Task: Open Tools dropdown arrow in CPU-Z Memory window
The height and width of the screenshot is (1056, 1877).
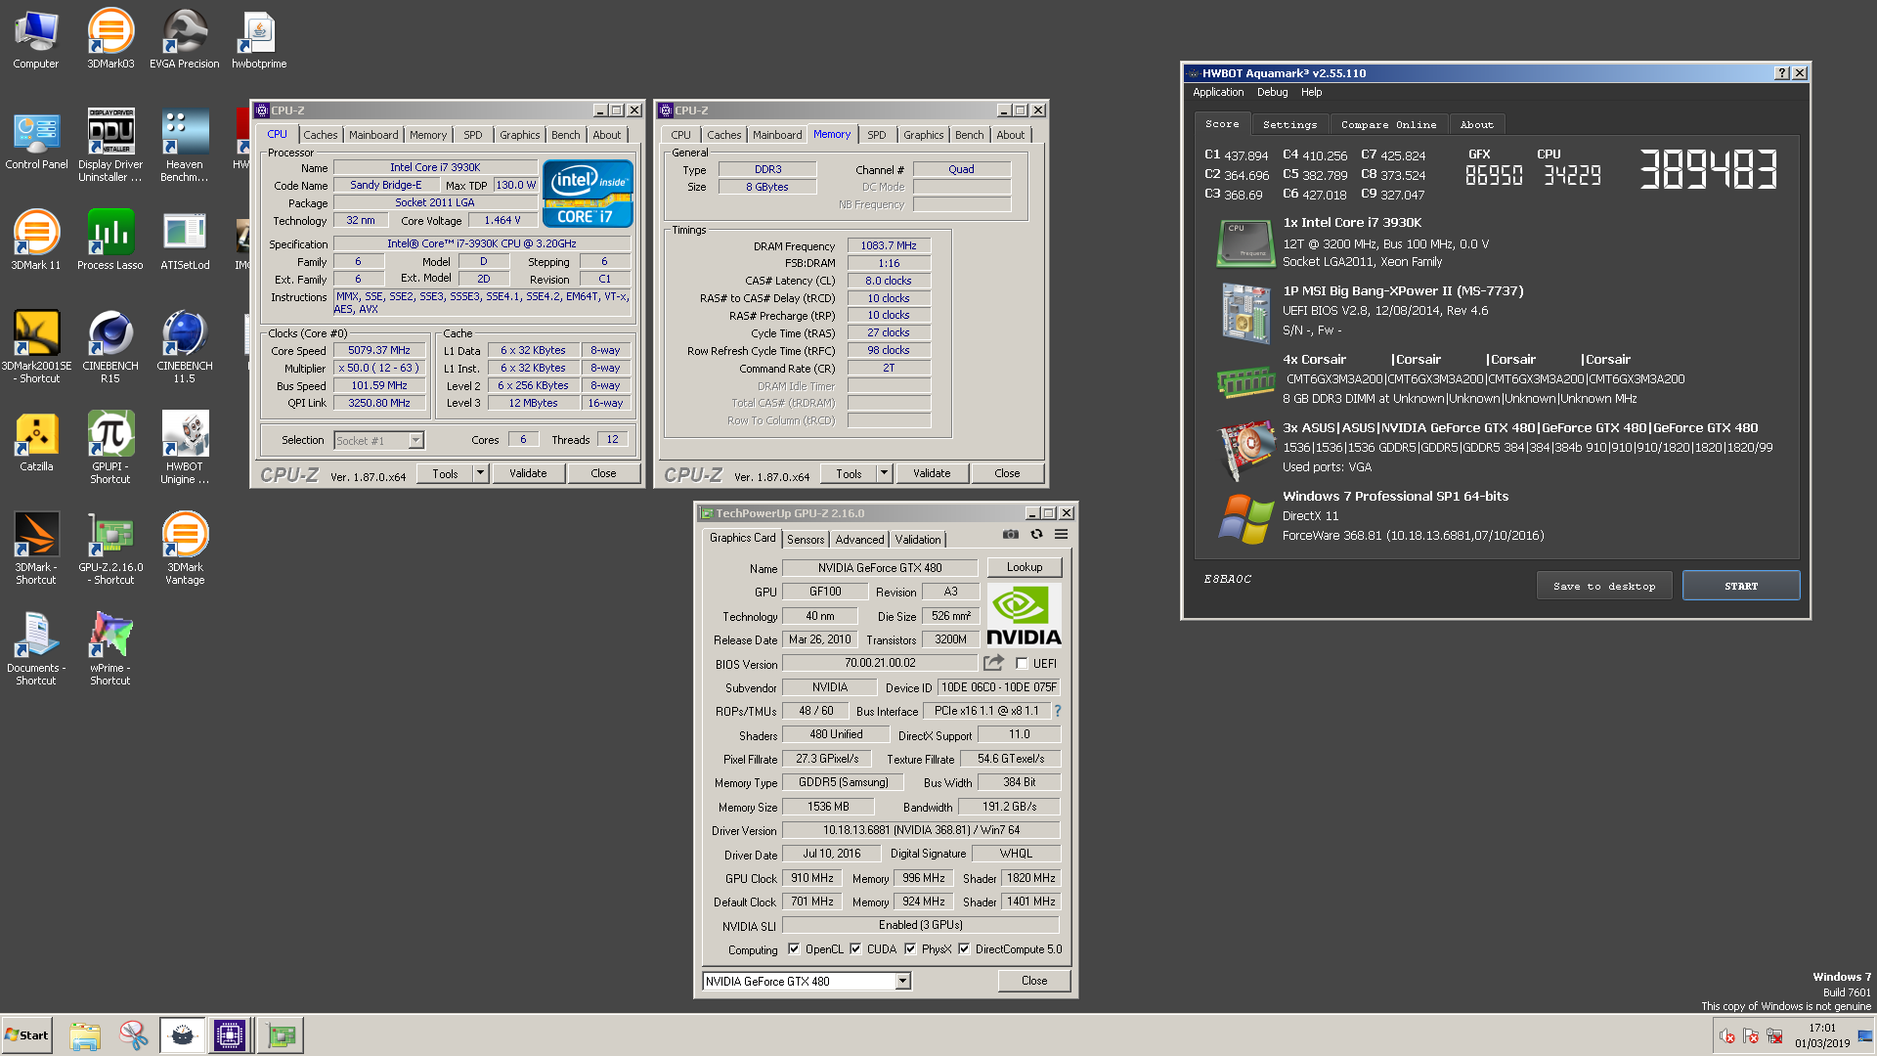Action: click(x=884, y=473)
